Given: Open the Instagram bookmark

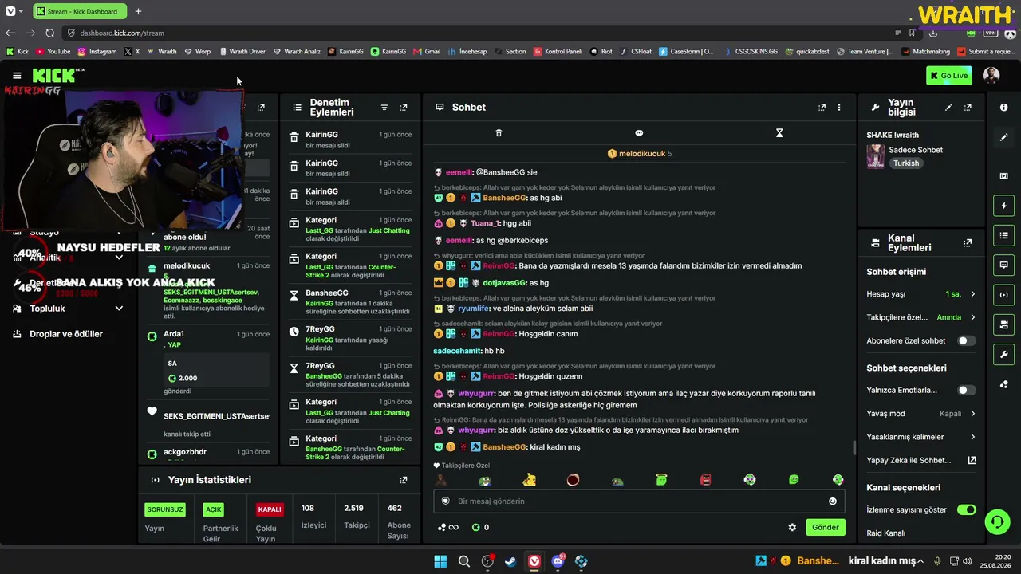Looking at the screenshot, I should pyautogui.click(x=97, y=52).
